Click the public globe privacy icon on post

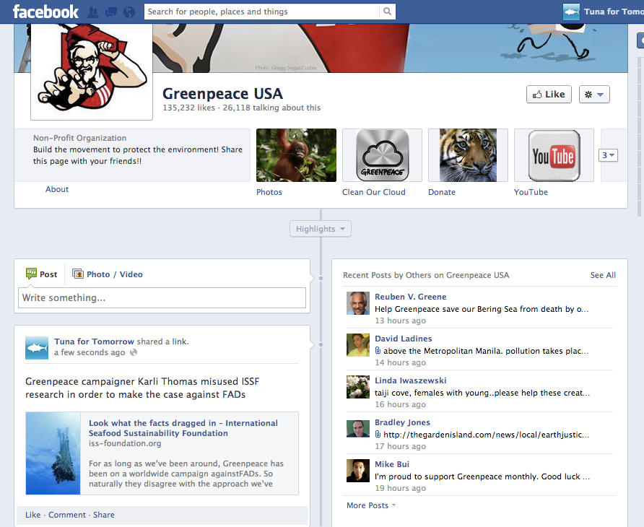[x=134, y=352]
